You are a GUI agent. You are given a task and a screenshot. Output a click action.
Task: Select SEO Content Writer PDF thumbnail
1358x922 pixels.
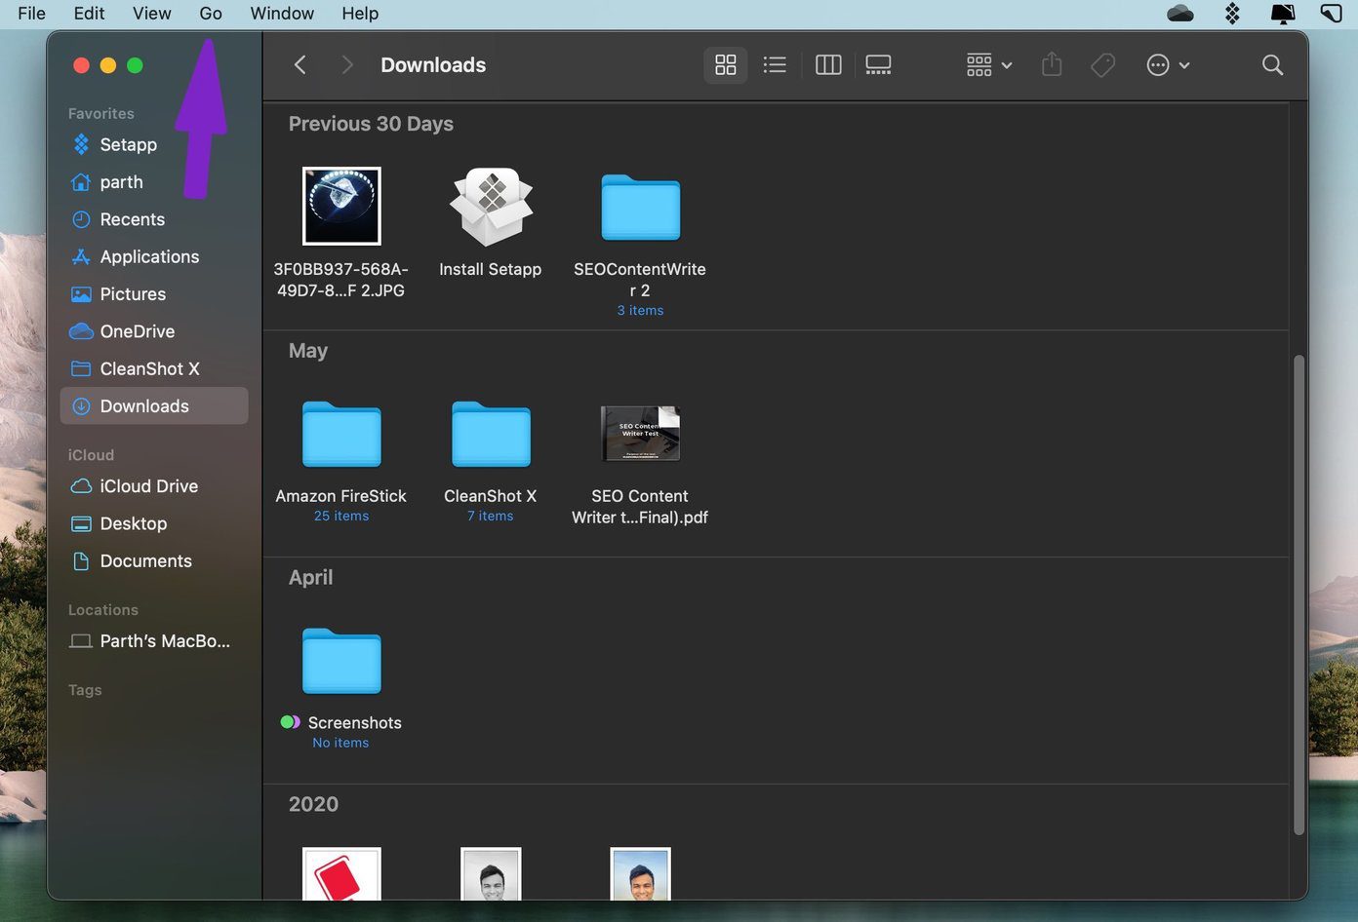coord(640,434)
